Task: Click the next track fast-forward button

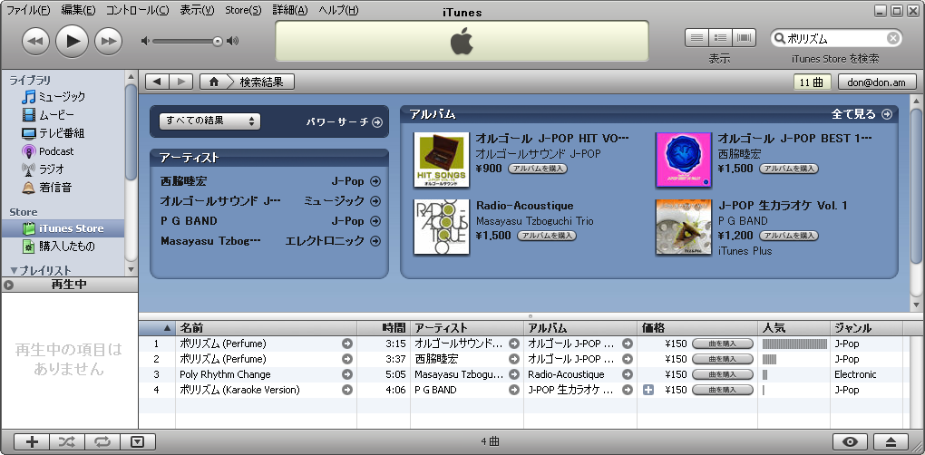Action: (x=108, y=41)
